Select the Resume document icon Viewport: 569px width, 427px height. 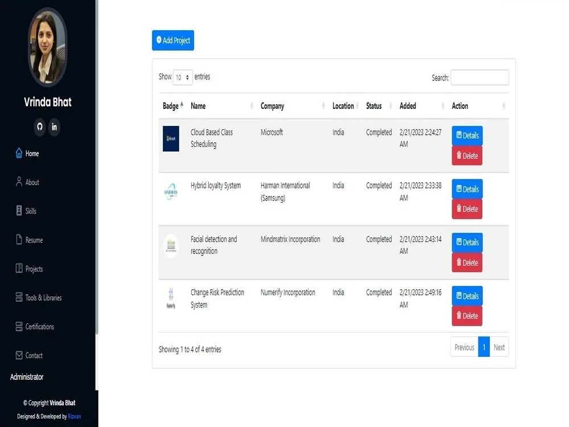pyautogui.click(x=19, y=240)
